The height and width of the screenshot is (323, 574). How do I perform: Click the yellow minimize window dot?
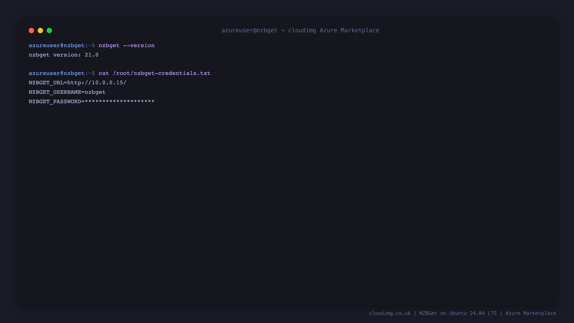(x=40, y=31)
